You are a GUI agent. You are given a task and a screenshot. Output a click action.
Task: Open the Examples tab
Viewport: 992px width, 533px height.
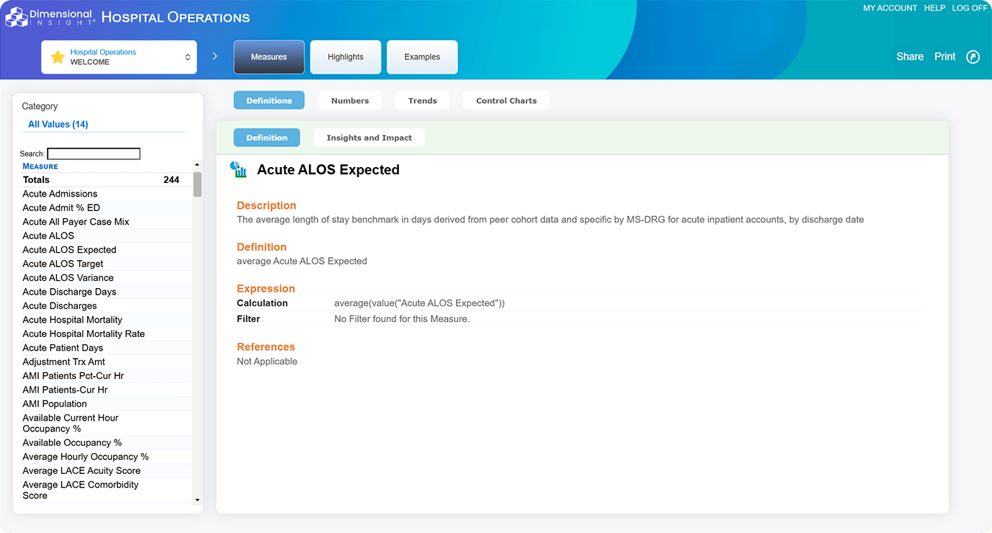tap(421, 57)
